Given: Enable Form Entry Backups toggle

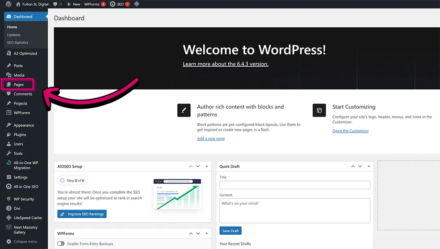Looking at the screenshot, I should click(x=61, y=243).
